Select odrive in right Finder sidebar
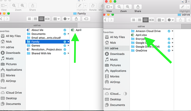Image resolution: width=191 pixels, height=111 pixels. 117,48
